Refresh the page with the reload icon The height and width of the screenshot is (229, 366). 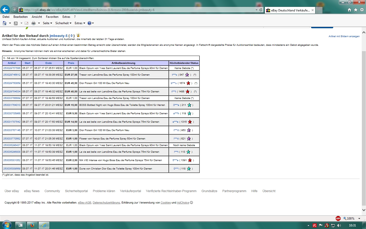(261, 10)
